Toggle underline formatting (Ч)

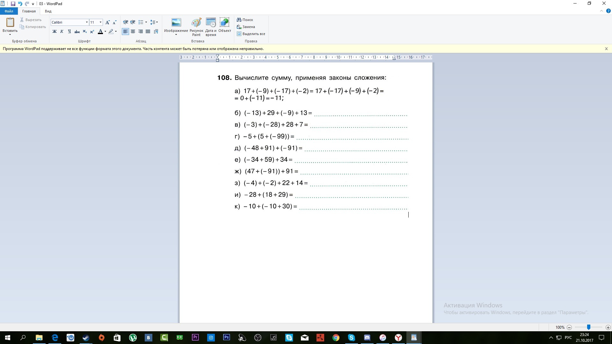[69, 32]
